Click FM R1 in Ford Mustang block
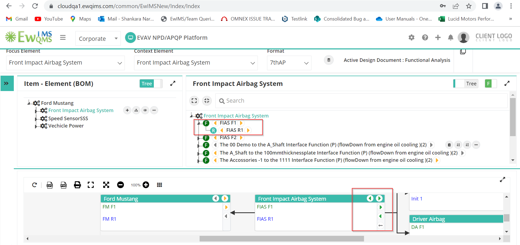 coord(109,219)
